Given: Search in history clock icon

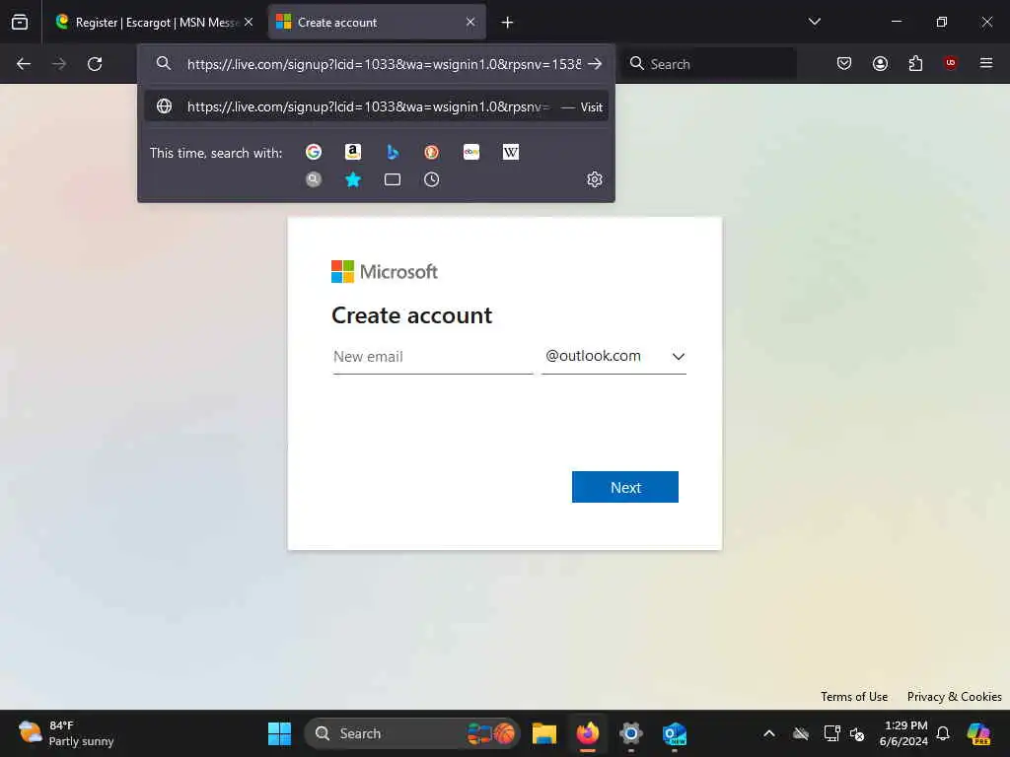Looking at the screenshot, I should 432,179.
